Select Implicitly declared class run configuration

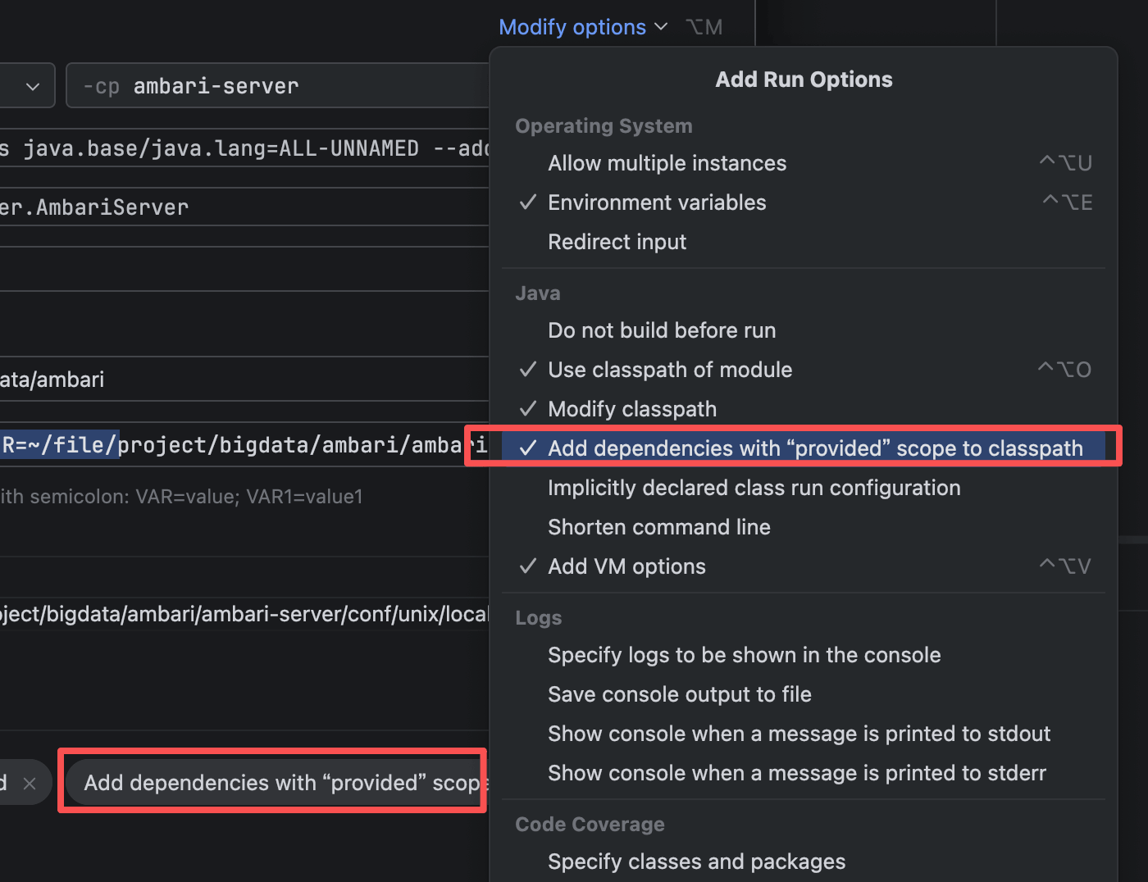(x=754, y=488)
